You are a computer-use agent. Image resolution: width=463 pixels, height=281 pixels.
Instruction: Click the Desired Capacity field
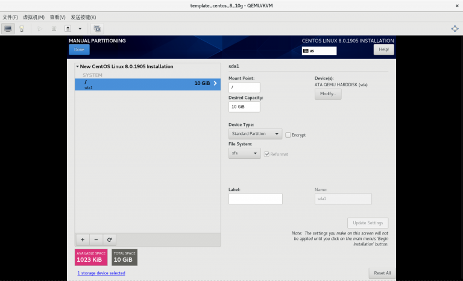click(x=244, y=107)
